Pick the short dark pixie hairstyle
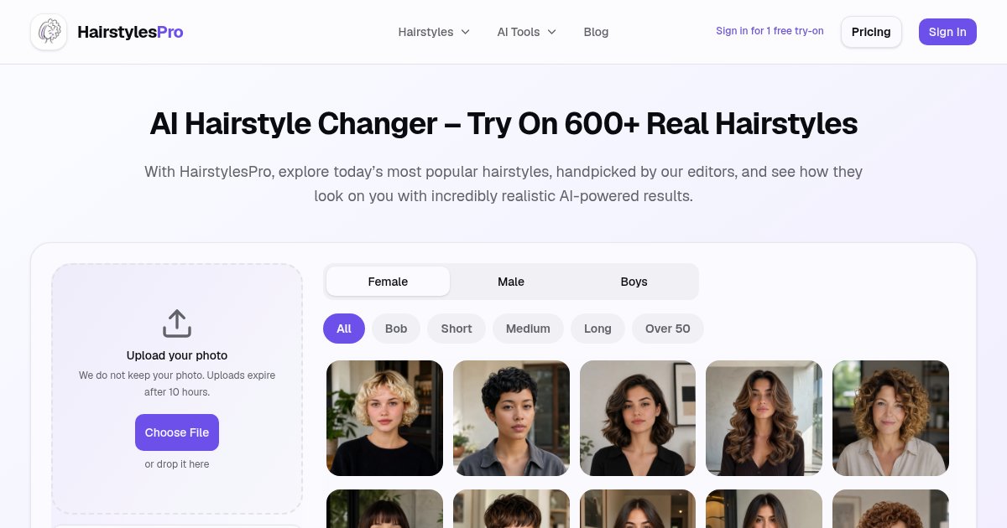This screenshot has height=528, width=1007. pos(511,418)
